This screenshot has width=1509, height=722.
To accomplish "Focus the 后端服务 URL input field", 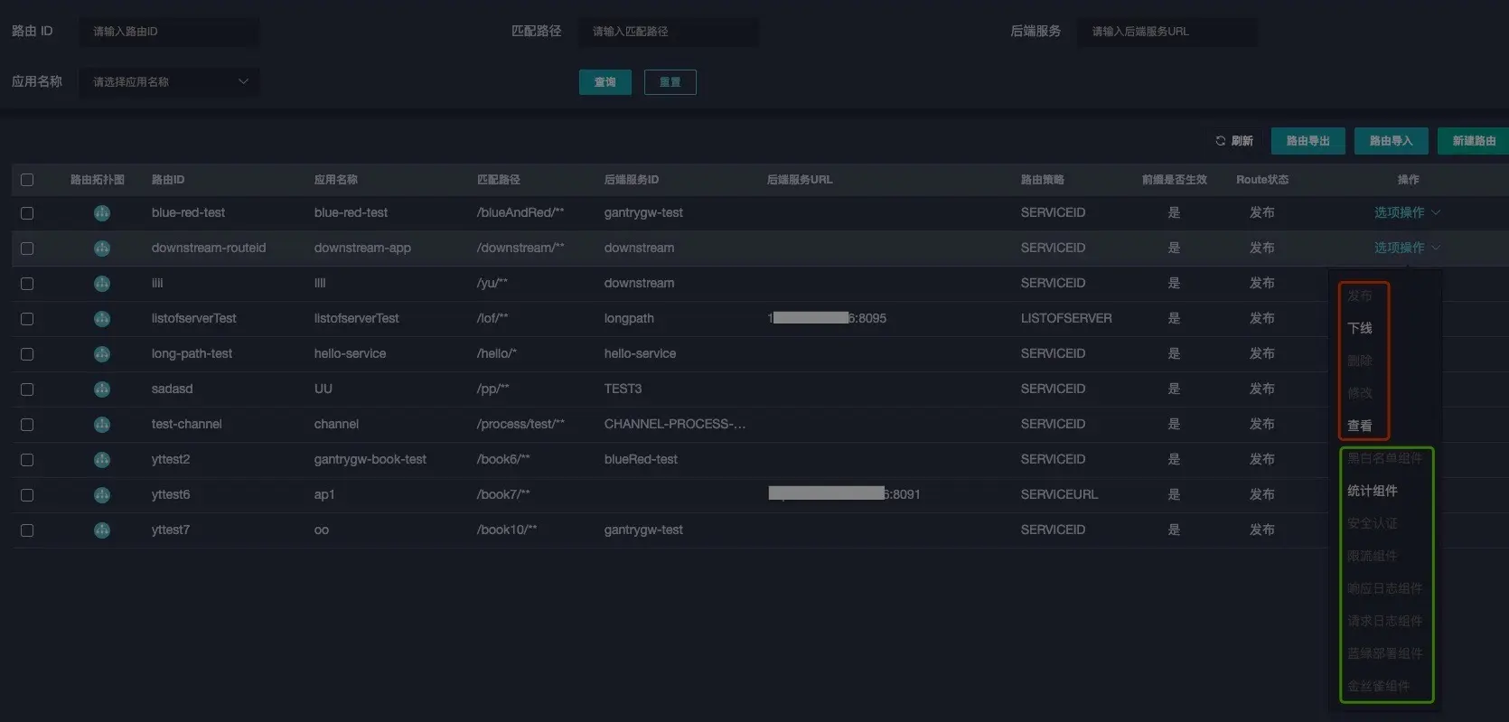I will click(1167, 32).
